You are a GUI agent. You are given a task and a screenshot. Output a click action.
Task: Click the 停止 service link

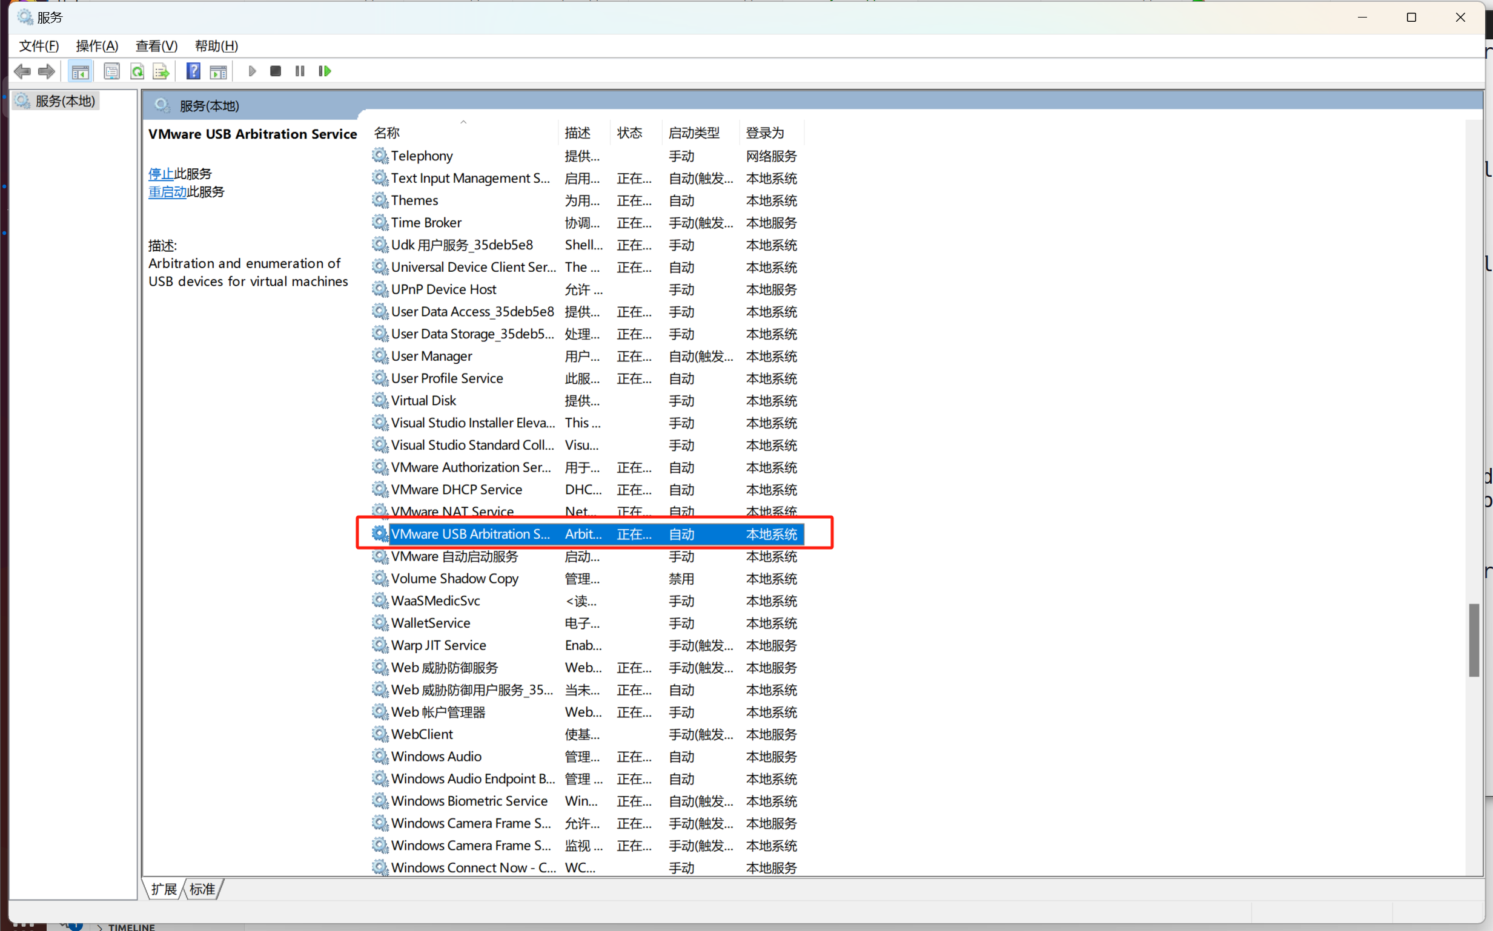[x=161, y=174]
